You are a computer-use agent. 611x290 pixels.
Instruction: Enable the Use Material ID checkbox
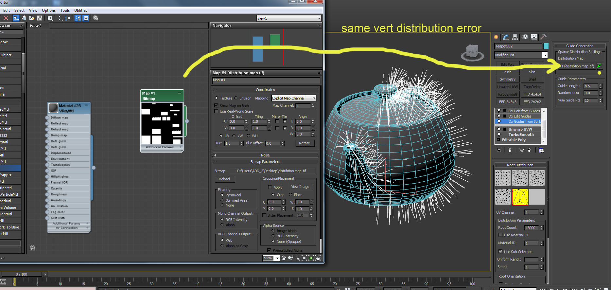coord(500,235)
